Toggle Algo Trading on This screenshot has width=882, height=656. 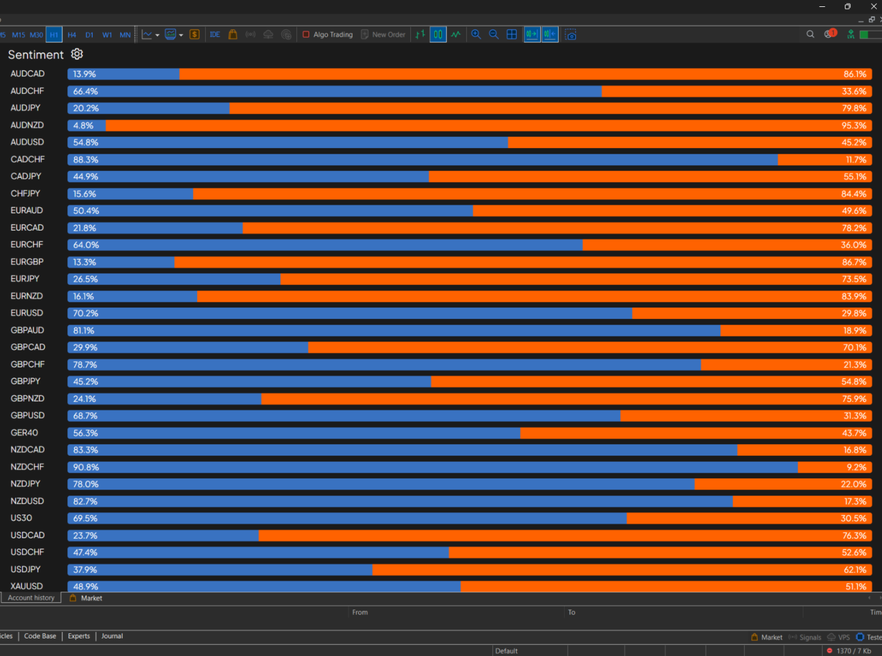pyautogui.click(x=327, y=35)
